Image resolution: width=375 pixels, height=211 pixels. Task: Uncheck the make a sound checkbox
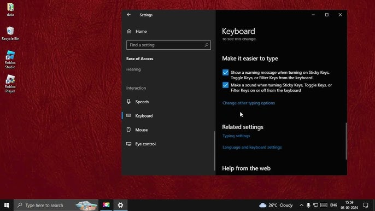(225, 85)
